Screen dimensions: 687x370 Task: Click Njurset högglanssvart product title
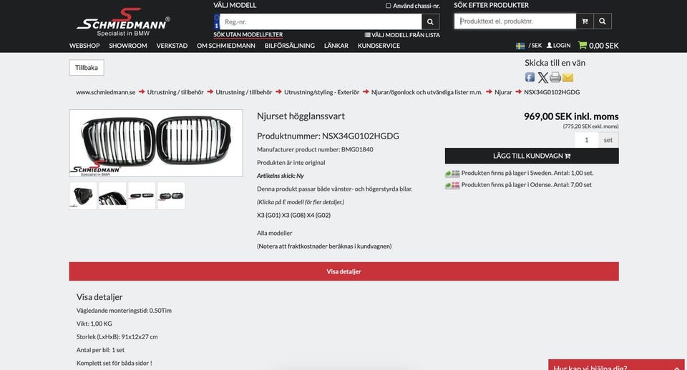pos(301,116)
